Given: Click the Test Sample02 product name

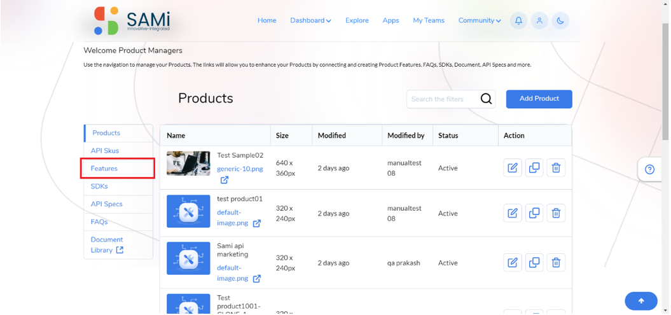Looking at the screenshot, I should 240,155.
